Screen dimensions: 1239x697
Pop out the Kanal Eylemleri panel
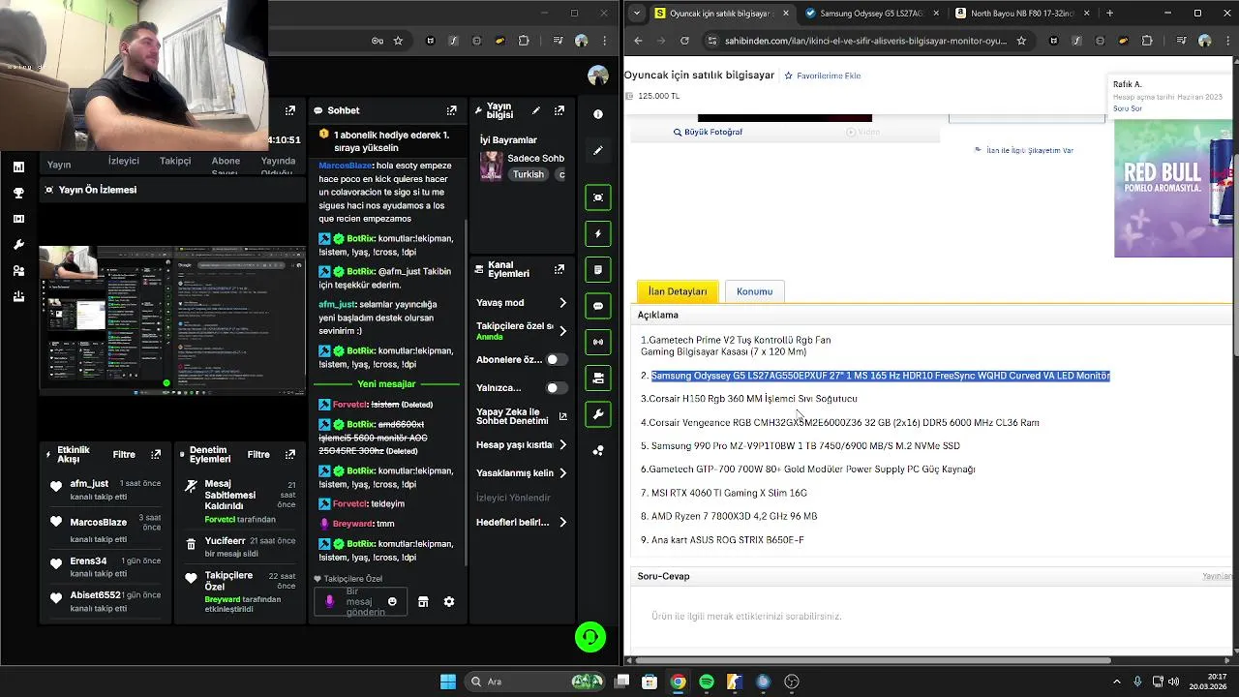(559, 269)
